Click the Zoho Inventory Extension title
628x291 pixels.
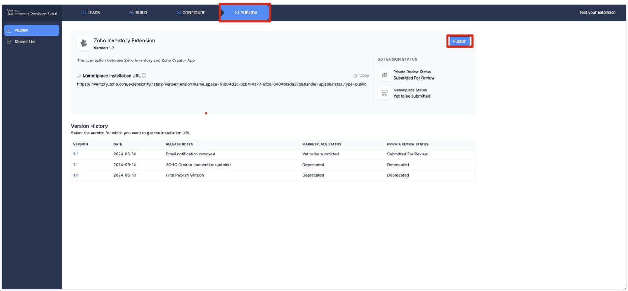coord(124,40)
